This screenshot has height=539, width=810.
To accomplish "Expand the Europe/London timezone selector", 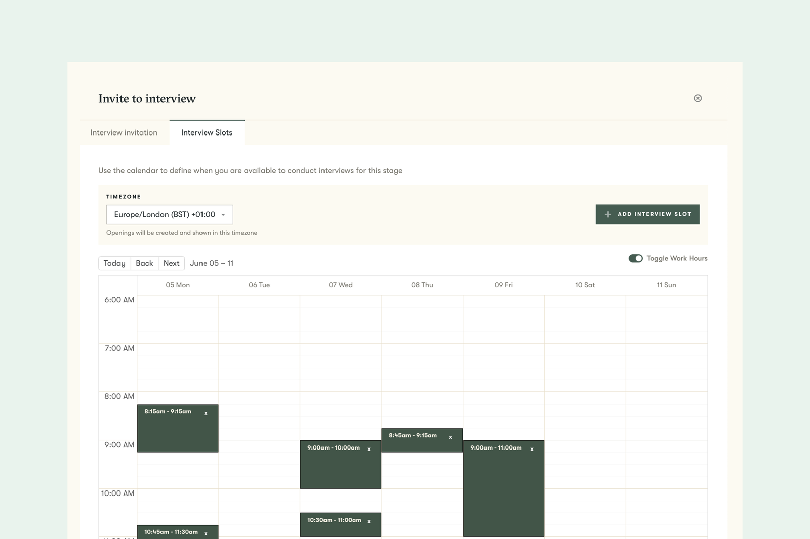I will tap(169, 214).
